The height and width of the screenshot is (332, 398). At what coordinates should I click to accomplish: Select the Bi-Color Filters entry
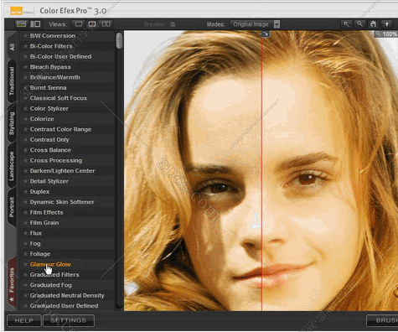tap(67, 46)
